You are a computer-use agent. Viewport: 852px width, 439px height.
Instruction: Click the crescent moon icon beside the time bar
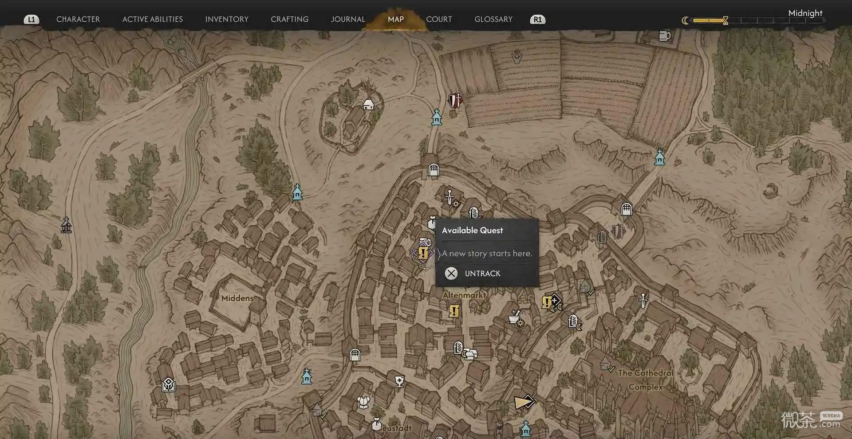tap(686, 20)
